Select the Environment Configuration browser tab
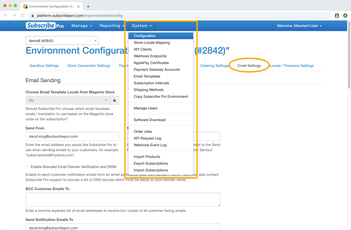351x230 pixels. click(x=52, y=6)
